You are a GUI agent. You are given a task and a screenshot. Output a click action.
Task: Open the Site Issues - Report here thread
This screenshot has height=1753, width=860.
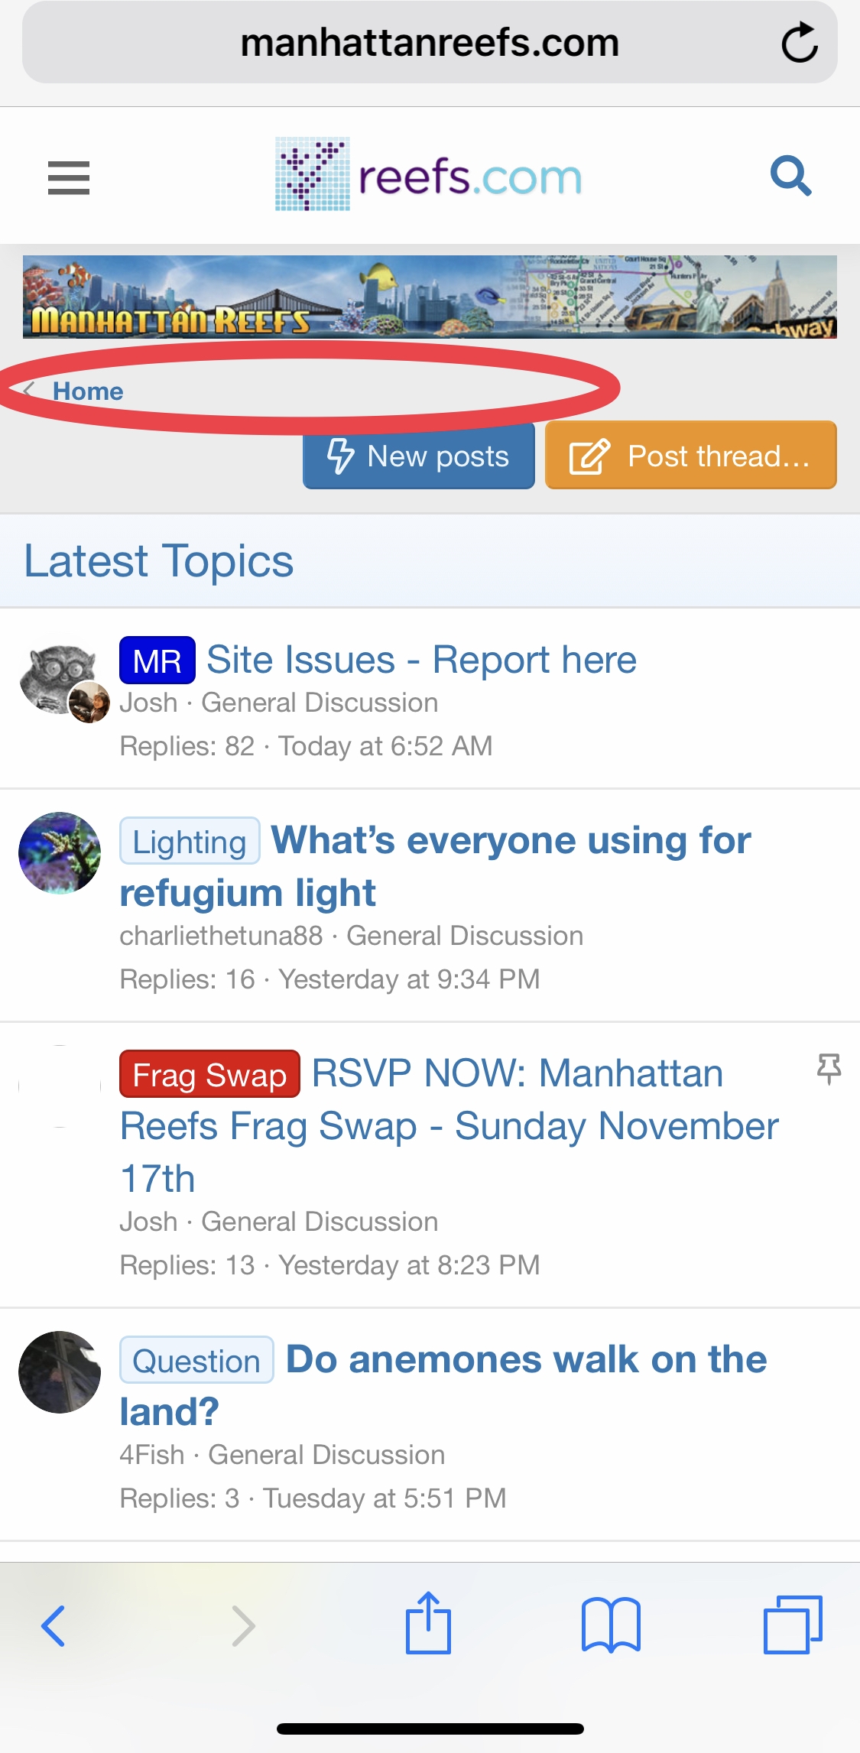click(x=421, y=660)
